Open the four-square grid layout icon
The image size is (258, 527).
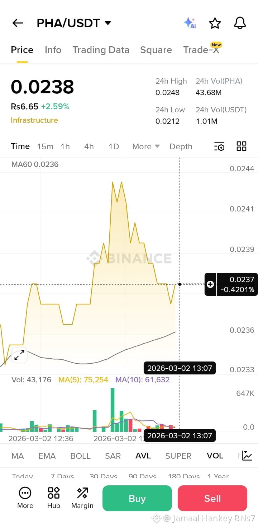click(x=242, y=146)
